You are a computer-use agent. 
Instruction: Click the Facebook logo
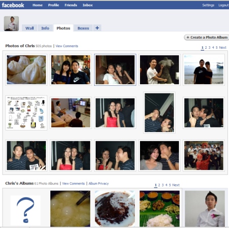click(x=13, y=5)
